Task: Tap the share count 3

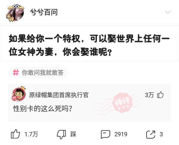Action: [161, 134]
